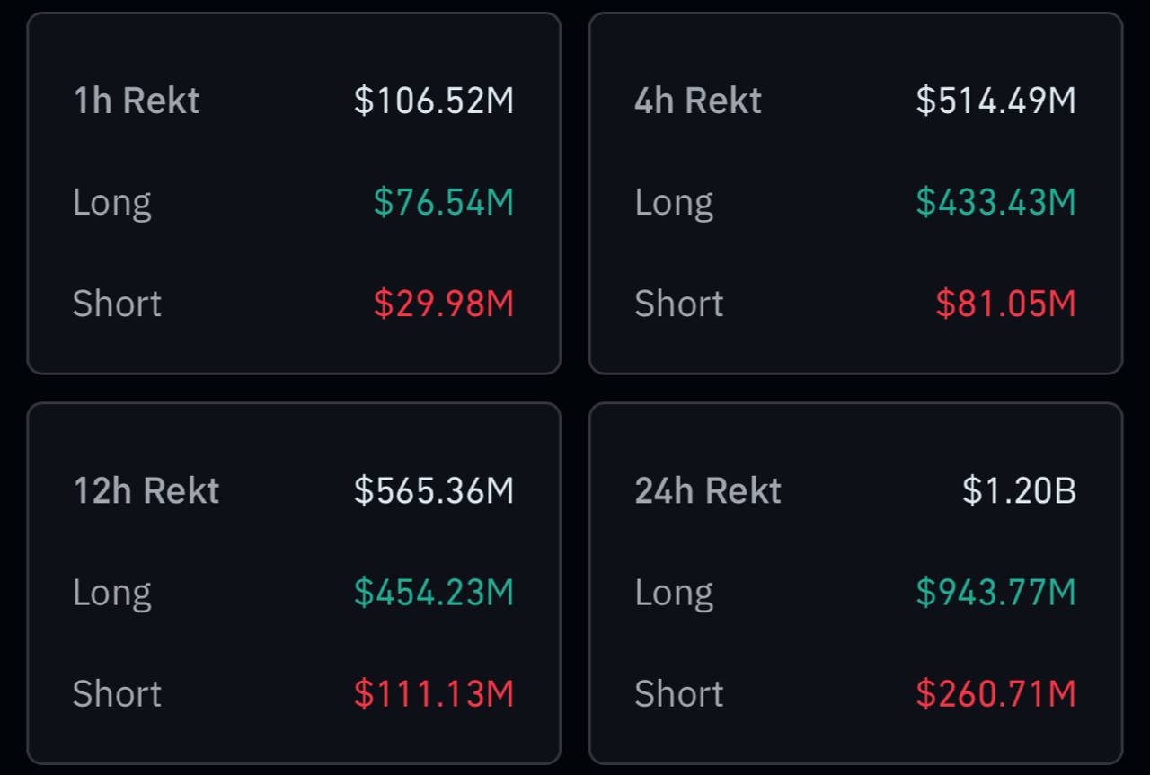
Task: Tap the 1h Short amount $29.98M
Action: coord(444,304)
